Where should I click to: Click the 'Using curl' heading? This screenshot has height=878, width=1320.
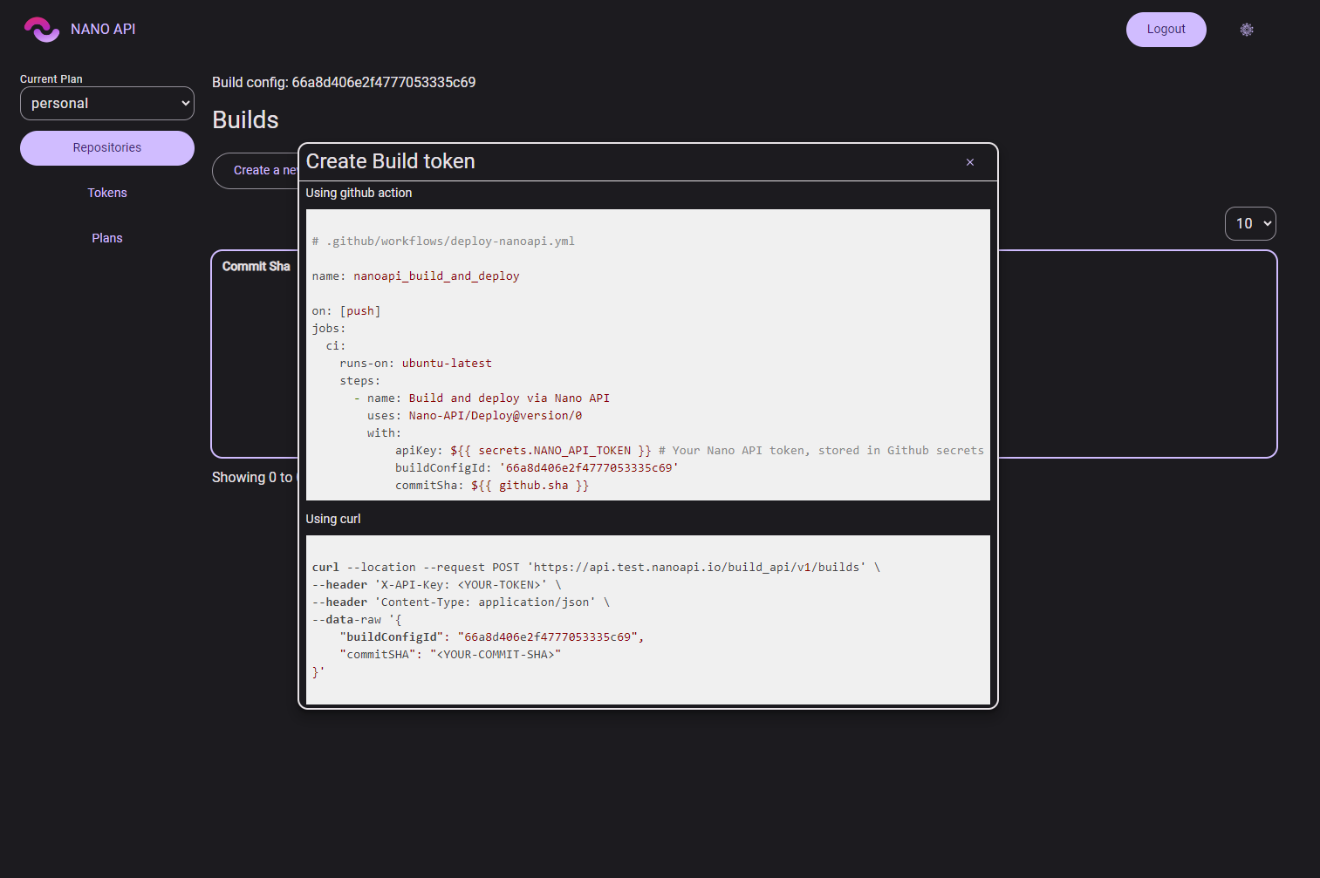332,520
